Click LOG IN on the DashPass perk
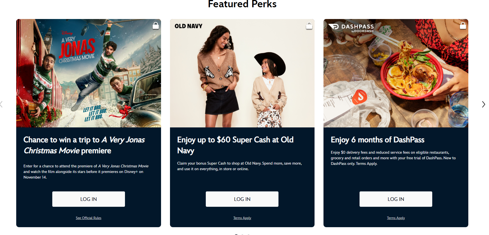Image resolution: width=489 pixels, height=235 pixels. pyautogui.click(x=396, y=199)
